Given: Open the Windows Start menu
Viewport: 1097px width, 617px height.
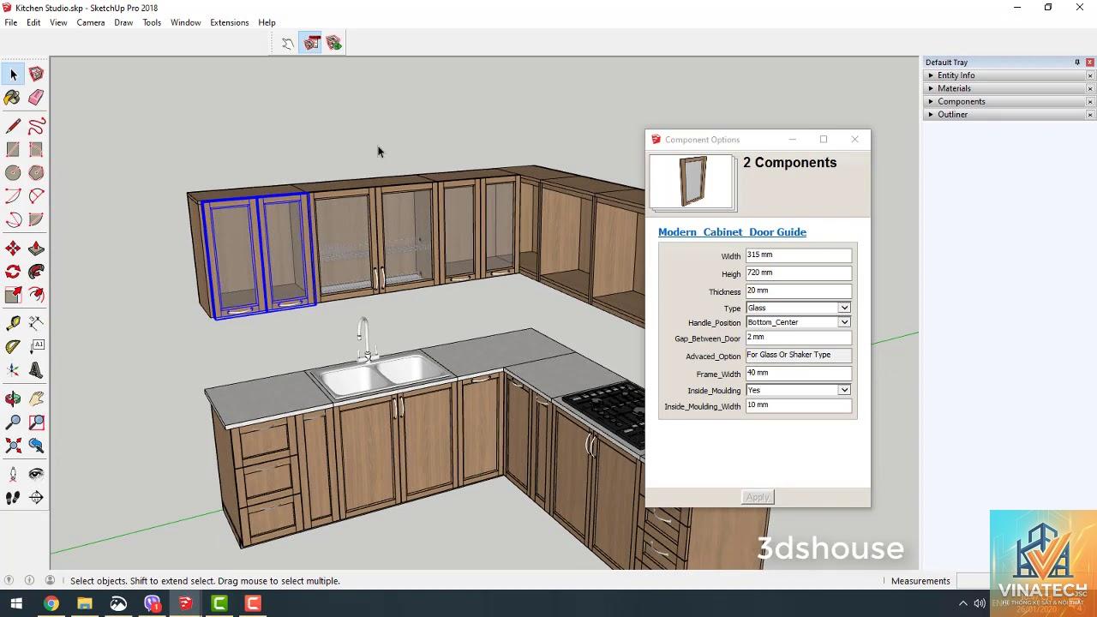Looking at the screenshot, I should [x=16, y=603].
